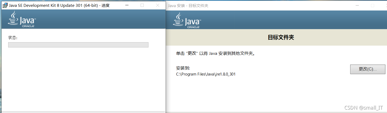Click the 安装到: label

183,68
